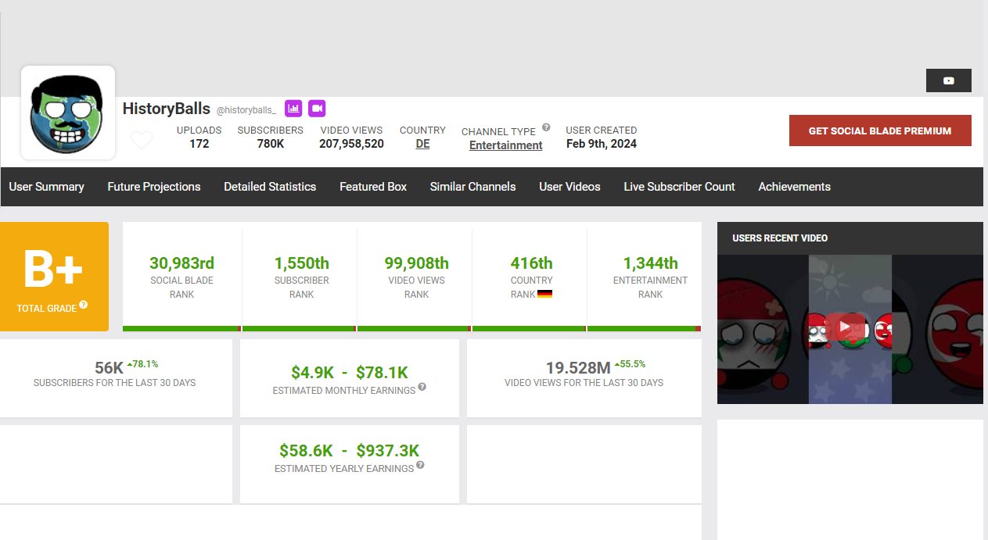Click the 30,983rd Social Blade rank
Image resolution: width=988 pixels, height=540 pixels.
(x=182, y=263)
